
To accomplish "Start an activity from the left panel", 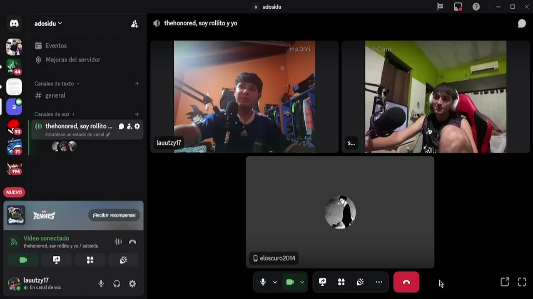I will [90, 260].
